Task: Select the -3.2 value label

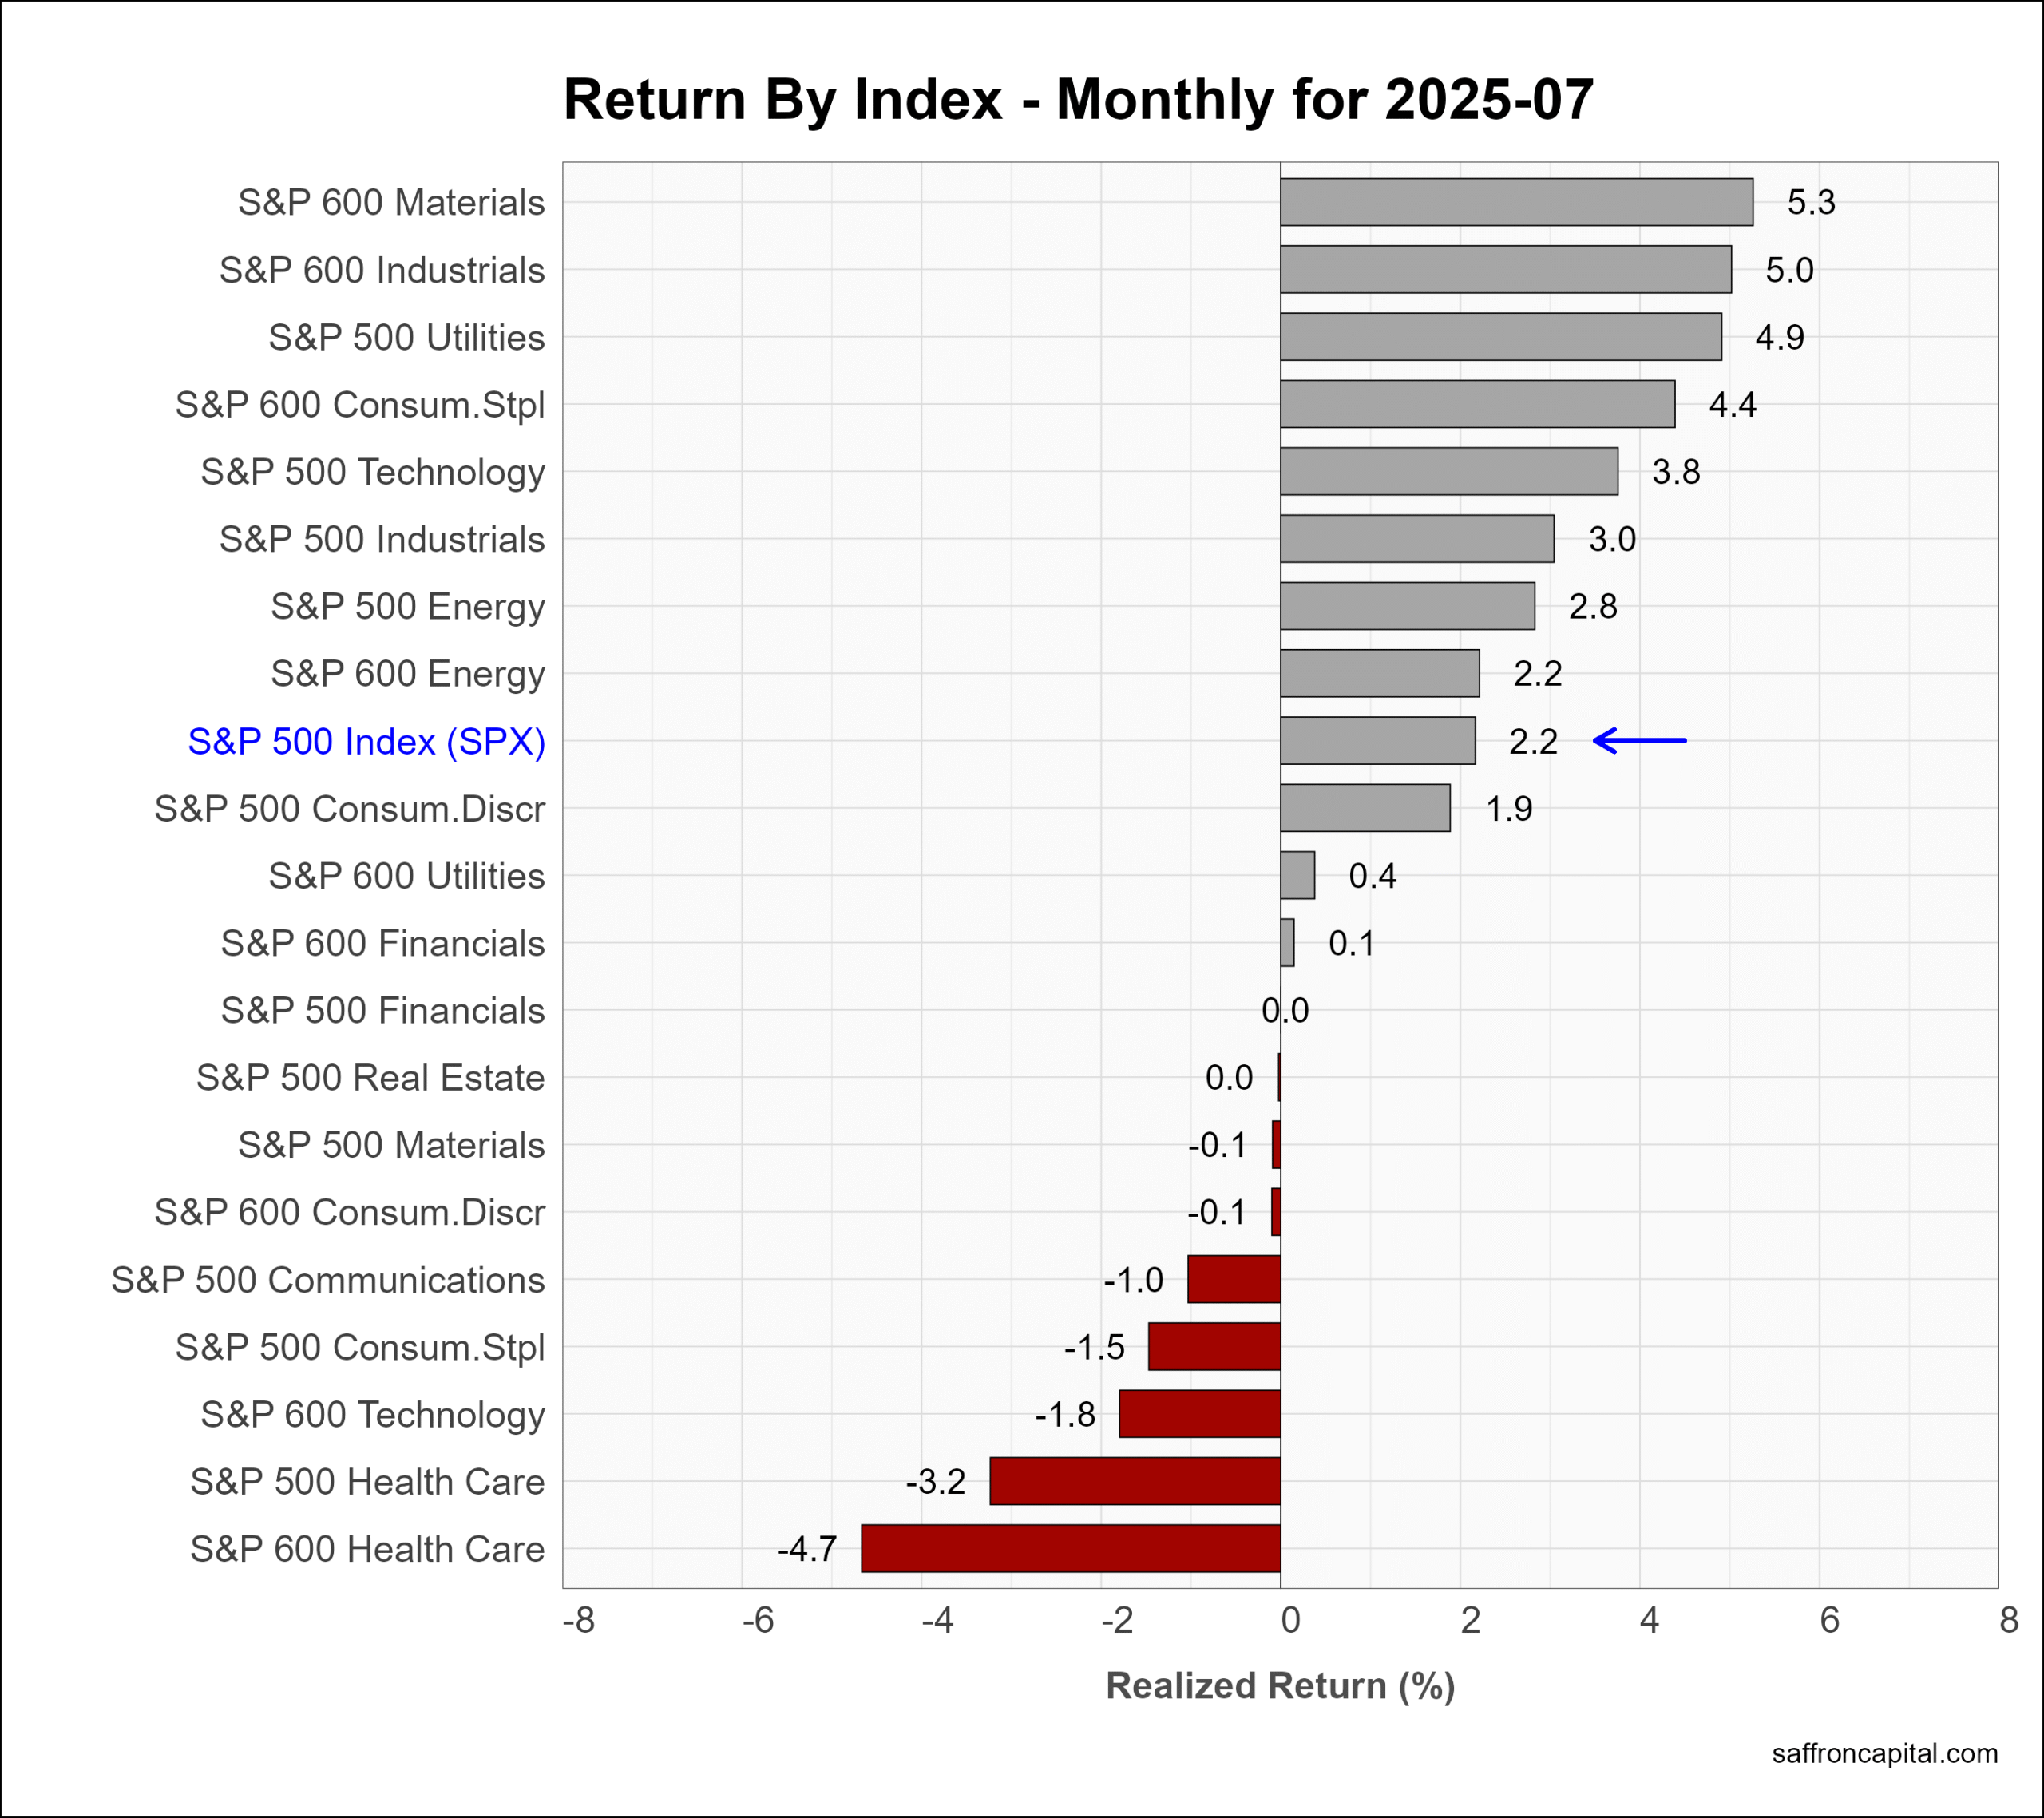Action: [x=936, y=1482]
